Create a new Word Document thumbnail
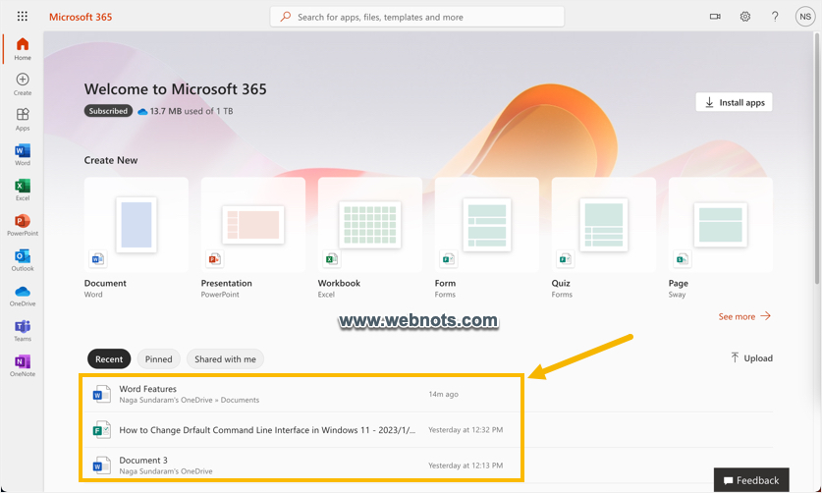 pos(137,225)
